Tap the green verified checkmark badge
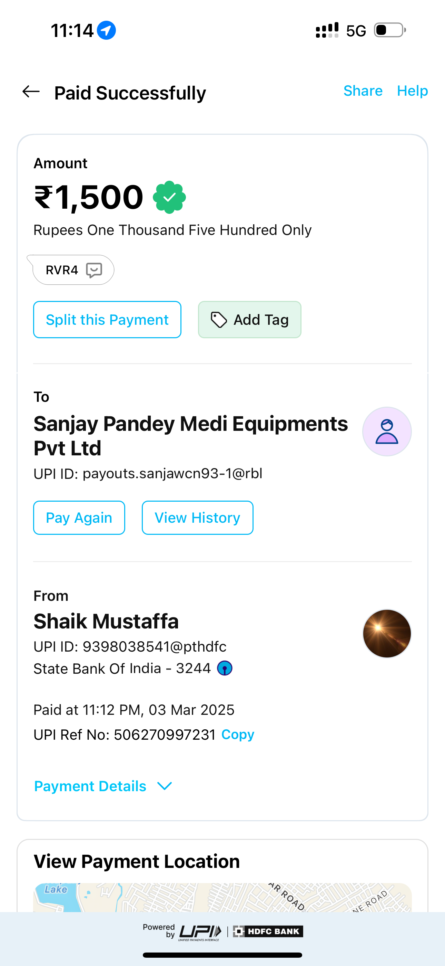445x966 pixels. coord(169,197)
